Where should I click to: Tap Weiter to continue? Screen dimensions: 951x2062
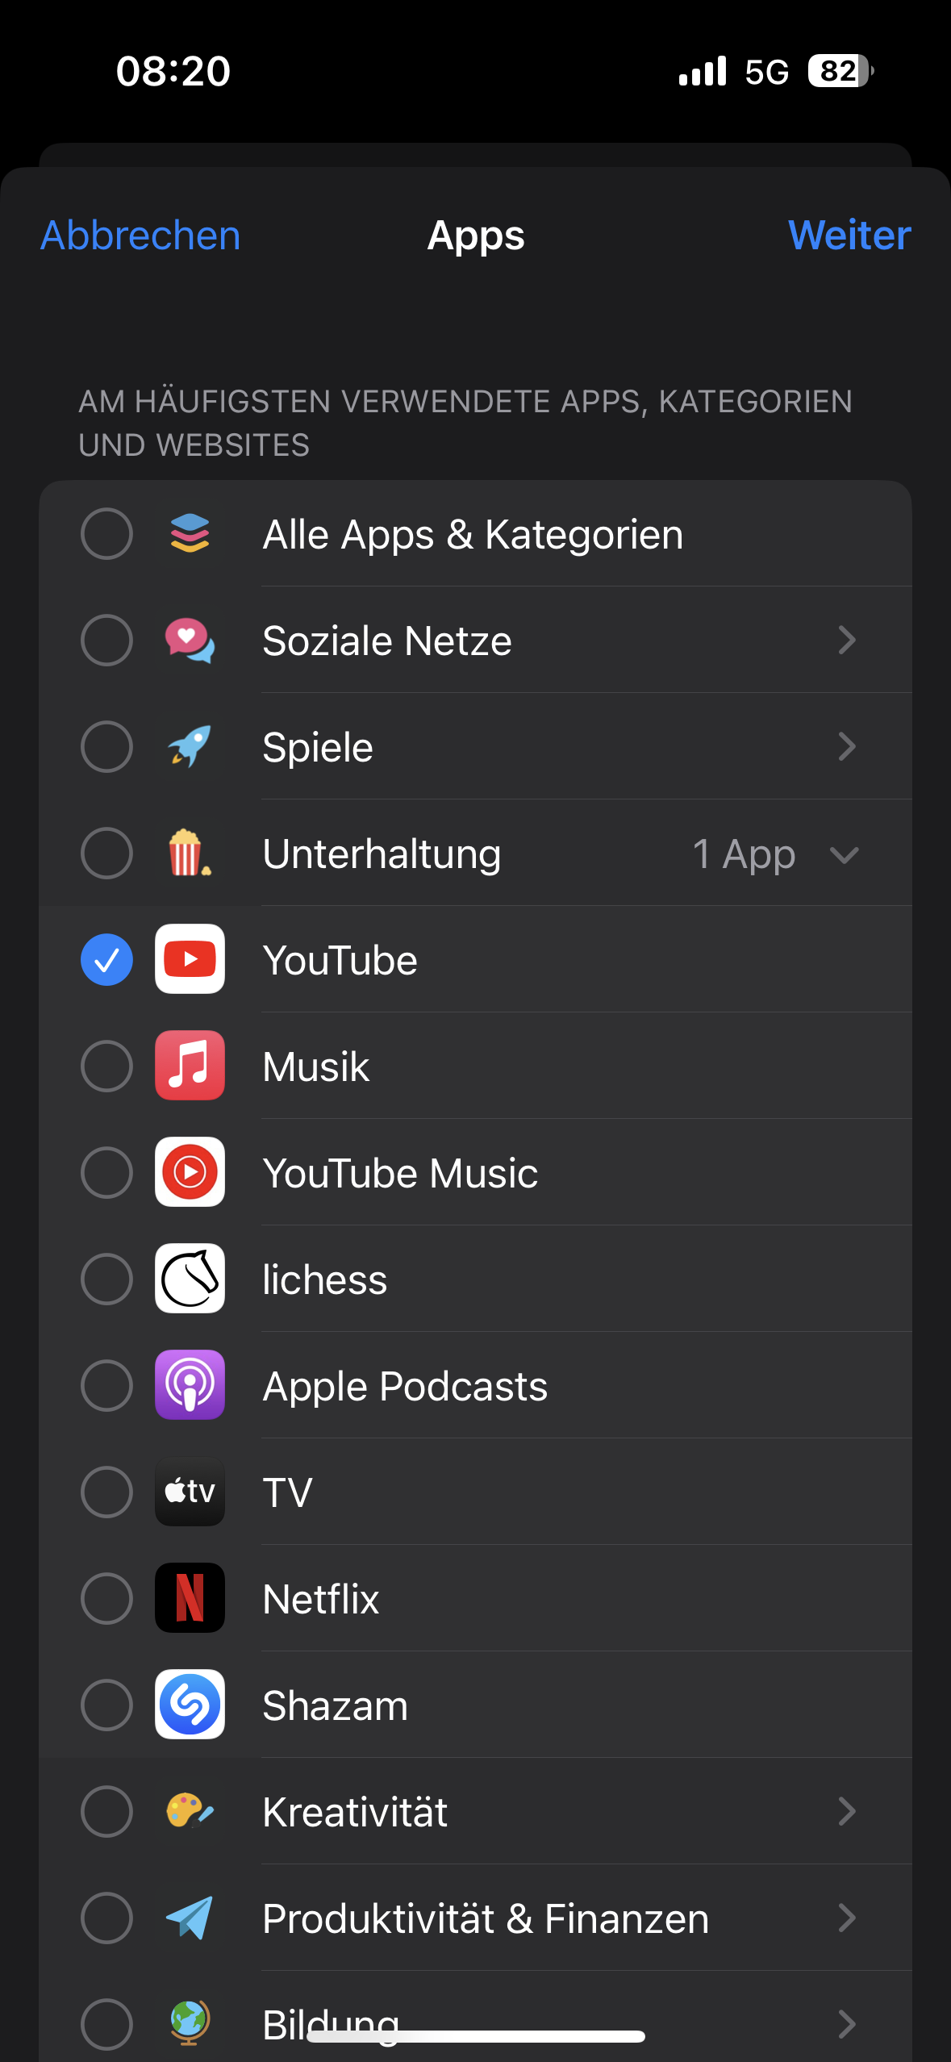[x=849, y=236]
